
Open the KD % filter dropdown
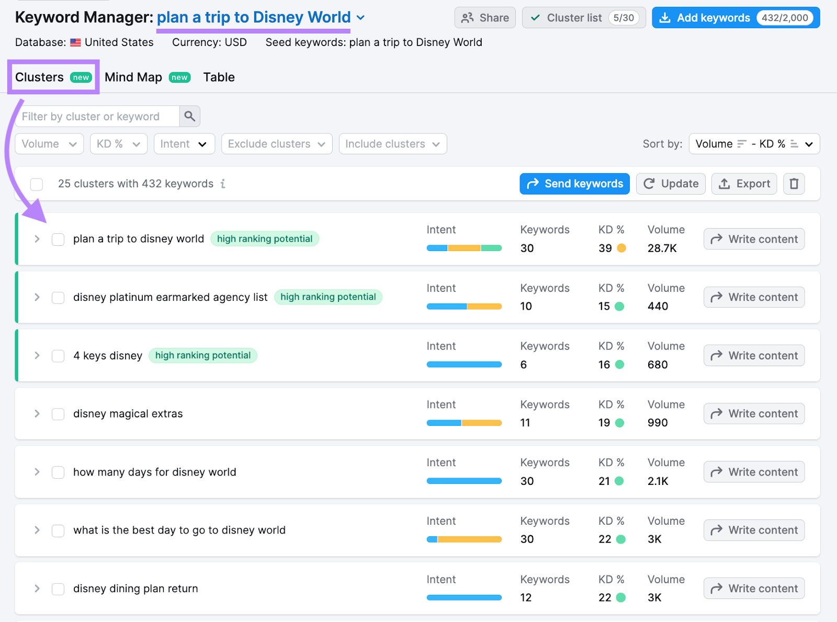[x=119, y=144]
